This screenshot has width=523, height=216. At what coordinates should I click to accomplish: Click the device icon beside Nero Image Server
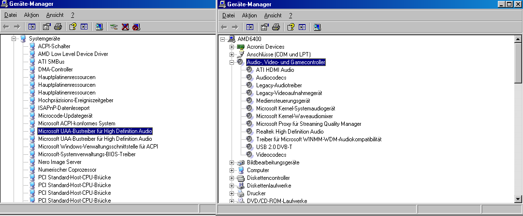click(32, 162)
